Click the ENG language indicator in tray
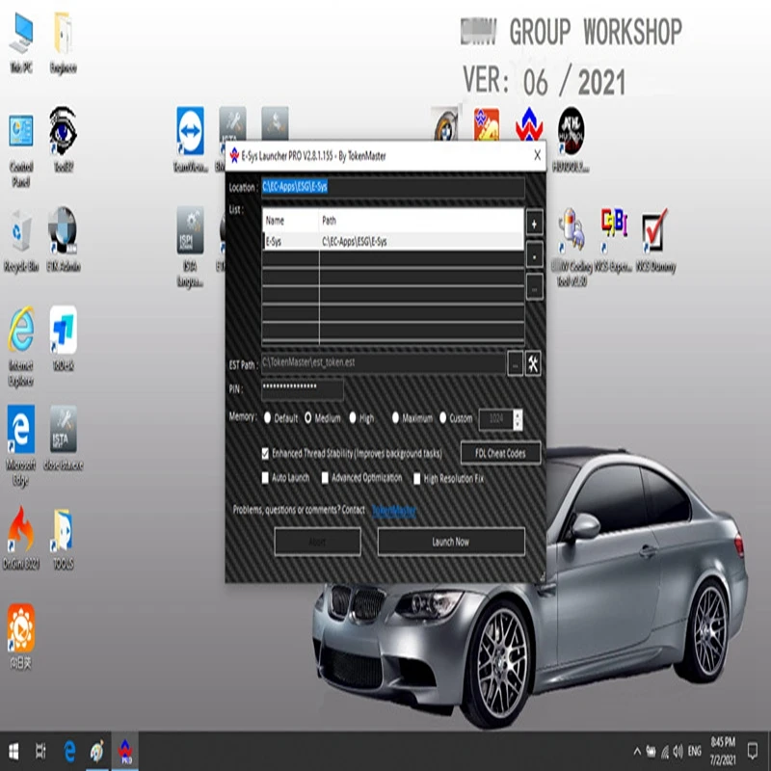Image resolution: width=771 pixels, height=771 pixels. [694, 751]
